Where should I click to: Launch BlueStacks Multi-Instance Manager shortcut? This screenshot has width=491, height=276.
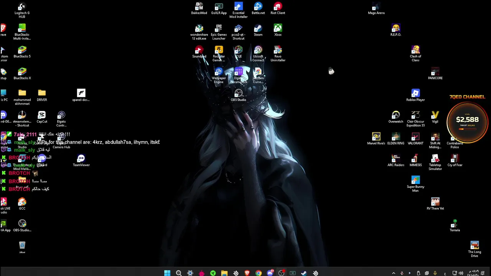[22, 32]
